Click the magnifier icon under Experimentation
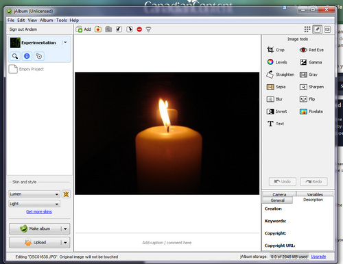This screenshot has width=343, height=264. click(x=15, y=56)
